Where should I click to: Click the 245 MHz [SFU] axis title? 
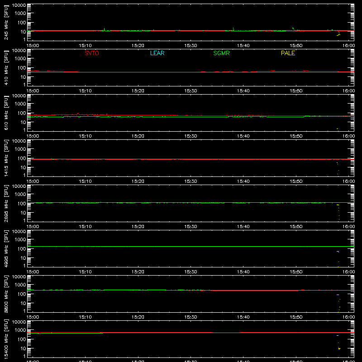coord(6,22)
